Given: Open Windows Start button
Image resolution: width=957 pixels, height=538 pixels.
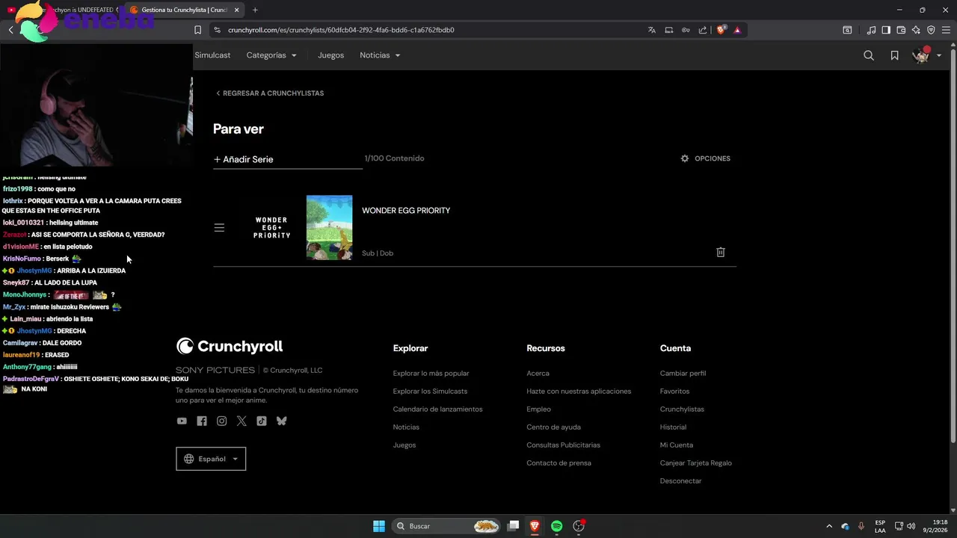Looking at the screenshot, I should [x=379, y=526].
